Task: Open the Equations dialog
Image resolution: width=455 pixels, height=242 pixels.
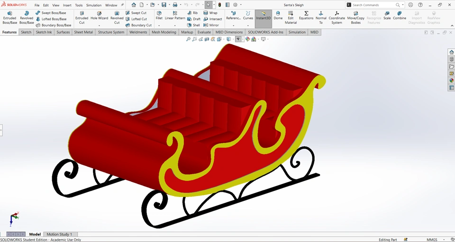Action: pos(306,16)
